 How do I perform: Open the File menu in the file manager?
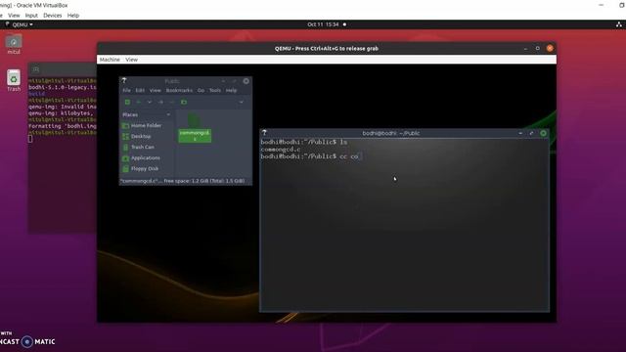point(126,91)
